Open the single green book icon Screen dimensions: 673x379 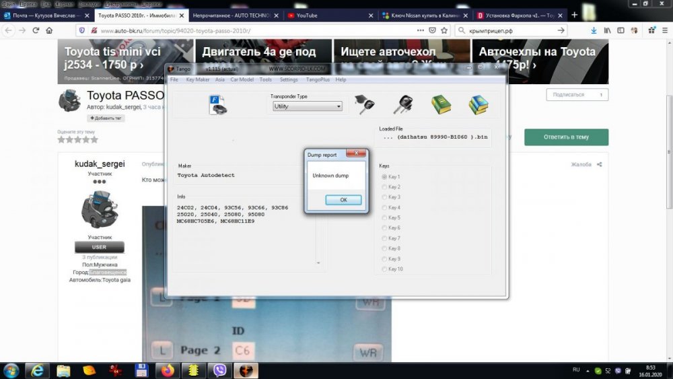(441, 105)
